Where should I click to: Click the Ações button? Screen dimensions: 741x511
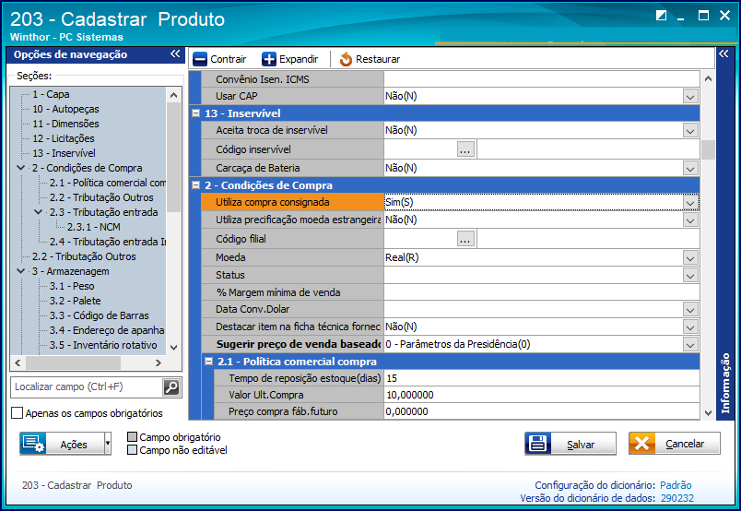tap(62, 444)
